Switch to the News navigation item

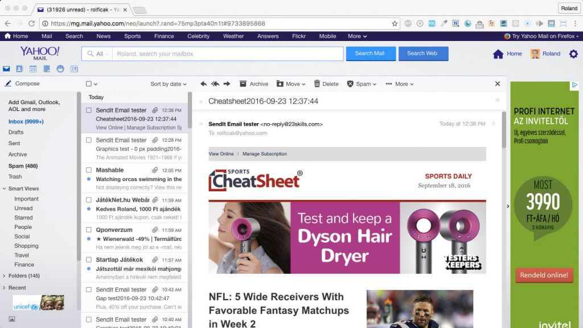click(x=103, y=36)
